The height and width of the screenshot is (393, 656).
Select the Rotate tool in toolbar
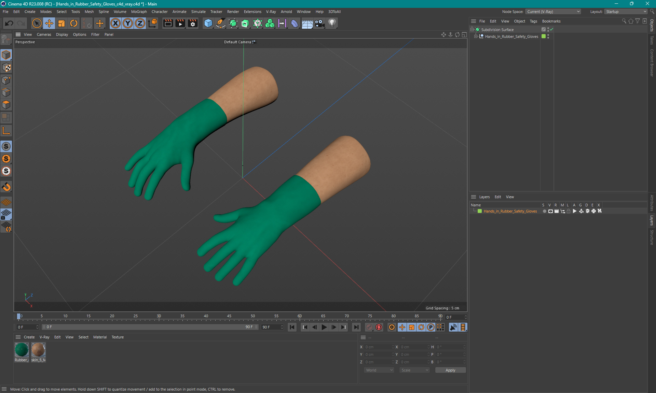[x=73, y=23]
